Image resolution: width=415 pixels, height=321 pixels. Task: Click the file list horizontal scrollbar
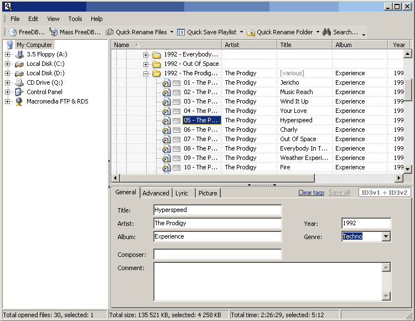coord(257,178)
